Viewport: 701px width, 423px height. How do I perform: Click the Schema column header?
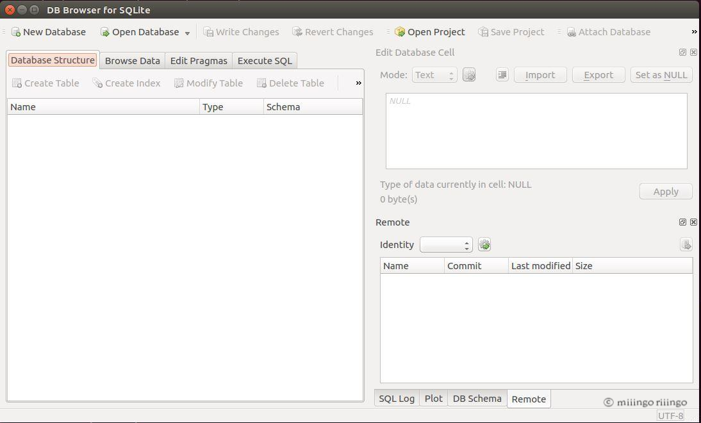(x=313, y=107)
